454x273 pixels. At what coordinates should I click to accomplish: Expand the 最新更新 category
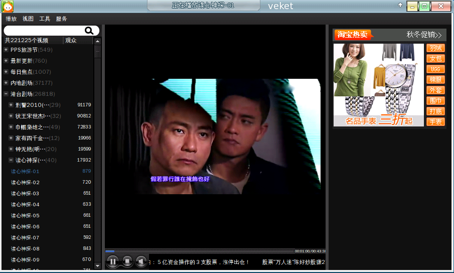[x=6, y=61]
